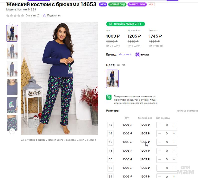Click the 'НОВЫЙ ГОД' tag badge
The image size is (198, 178).
point(117,4)
